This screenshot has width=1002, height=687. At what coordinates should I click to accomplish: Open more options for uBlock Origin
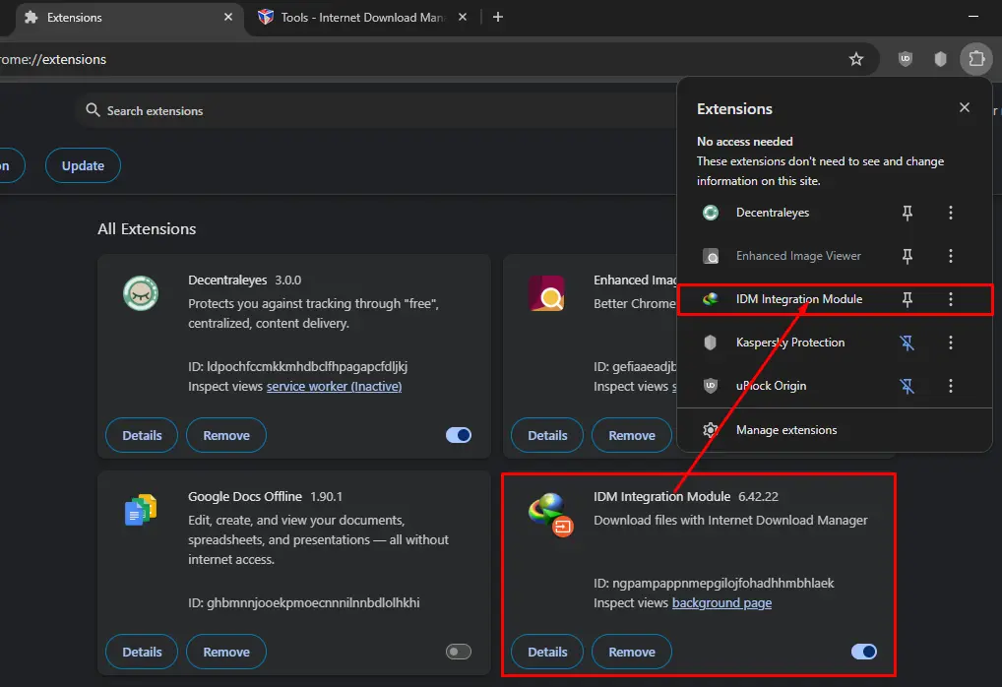coord(950,386)
